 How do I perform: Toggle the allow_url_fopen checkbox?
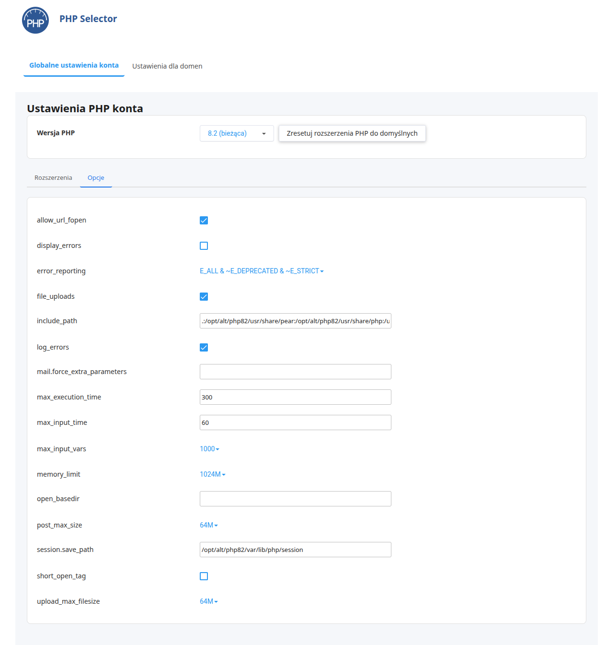[204, 221]
